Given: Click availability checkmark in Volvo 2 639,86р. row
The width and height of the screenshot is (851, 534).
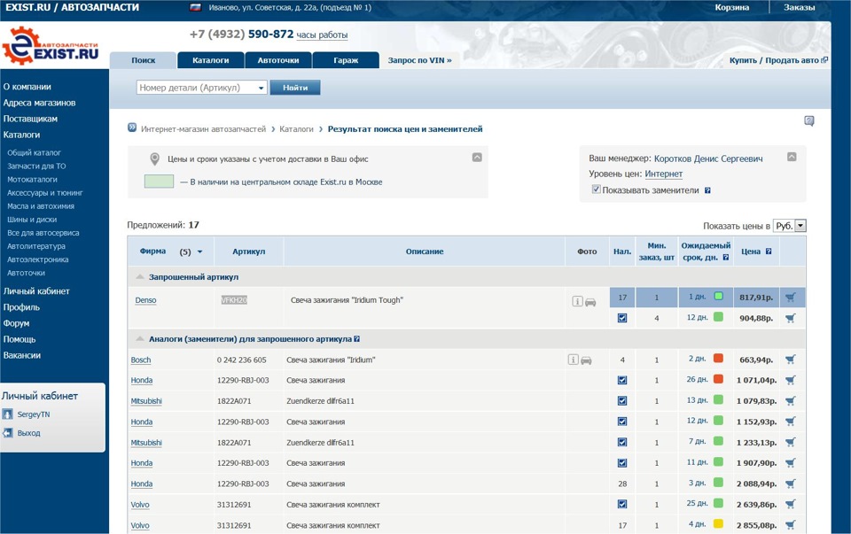Looking at the screenshot, I should point(622,504).
